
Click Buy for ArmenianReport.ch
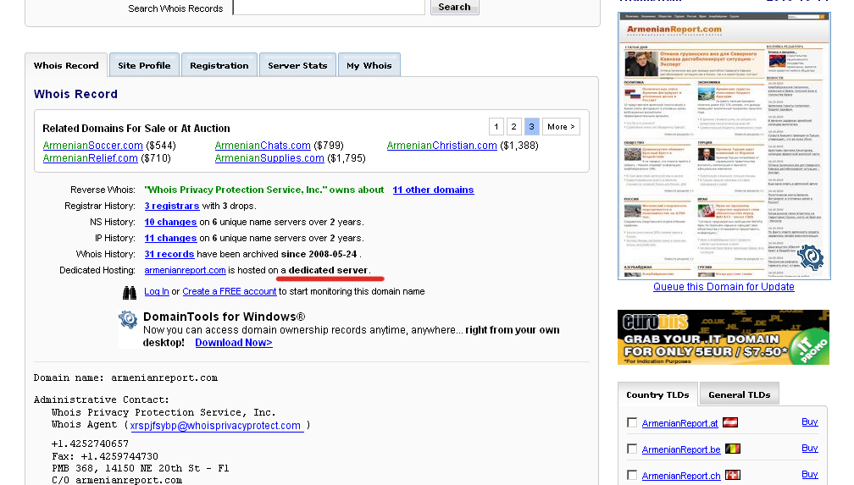pos(810,474)
